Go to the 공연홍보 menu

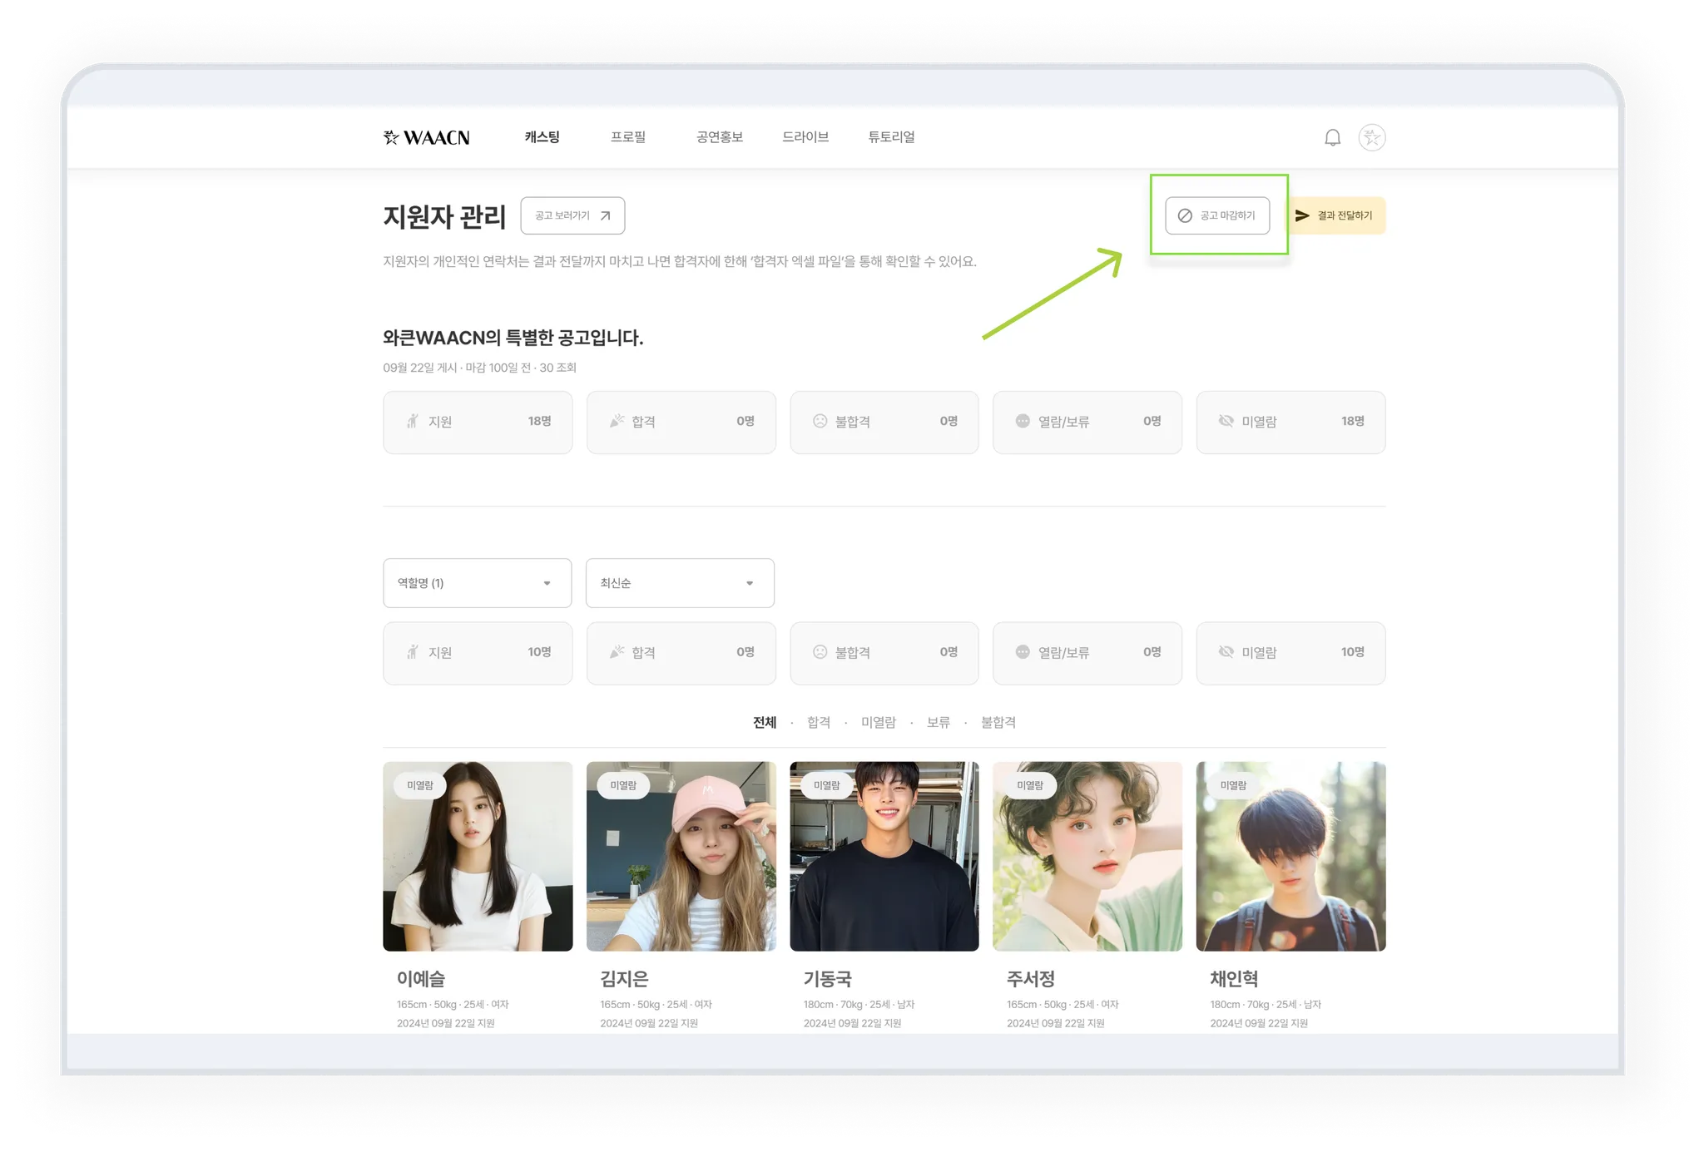point(719,137)
